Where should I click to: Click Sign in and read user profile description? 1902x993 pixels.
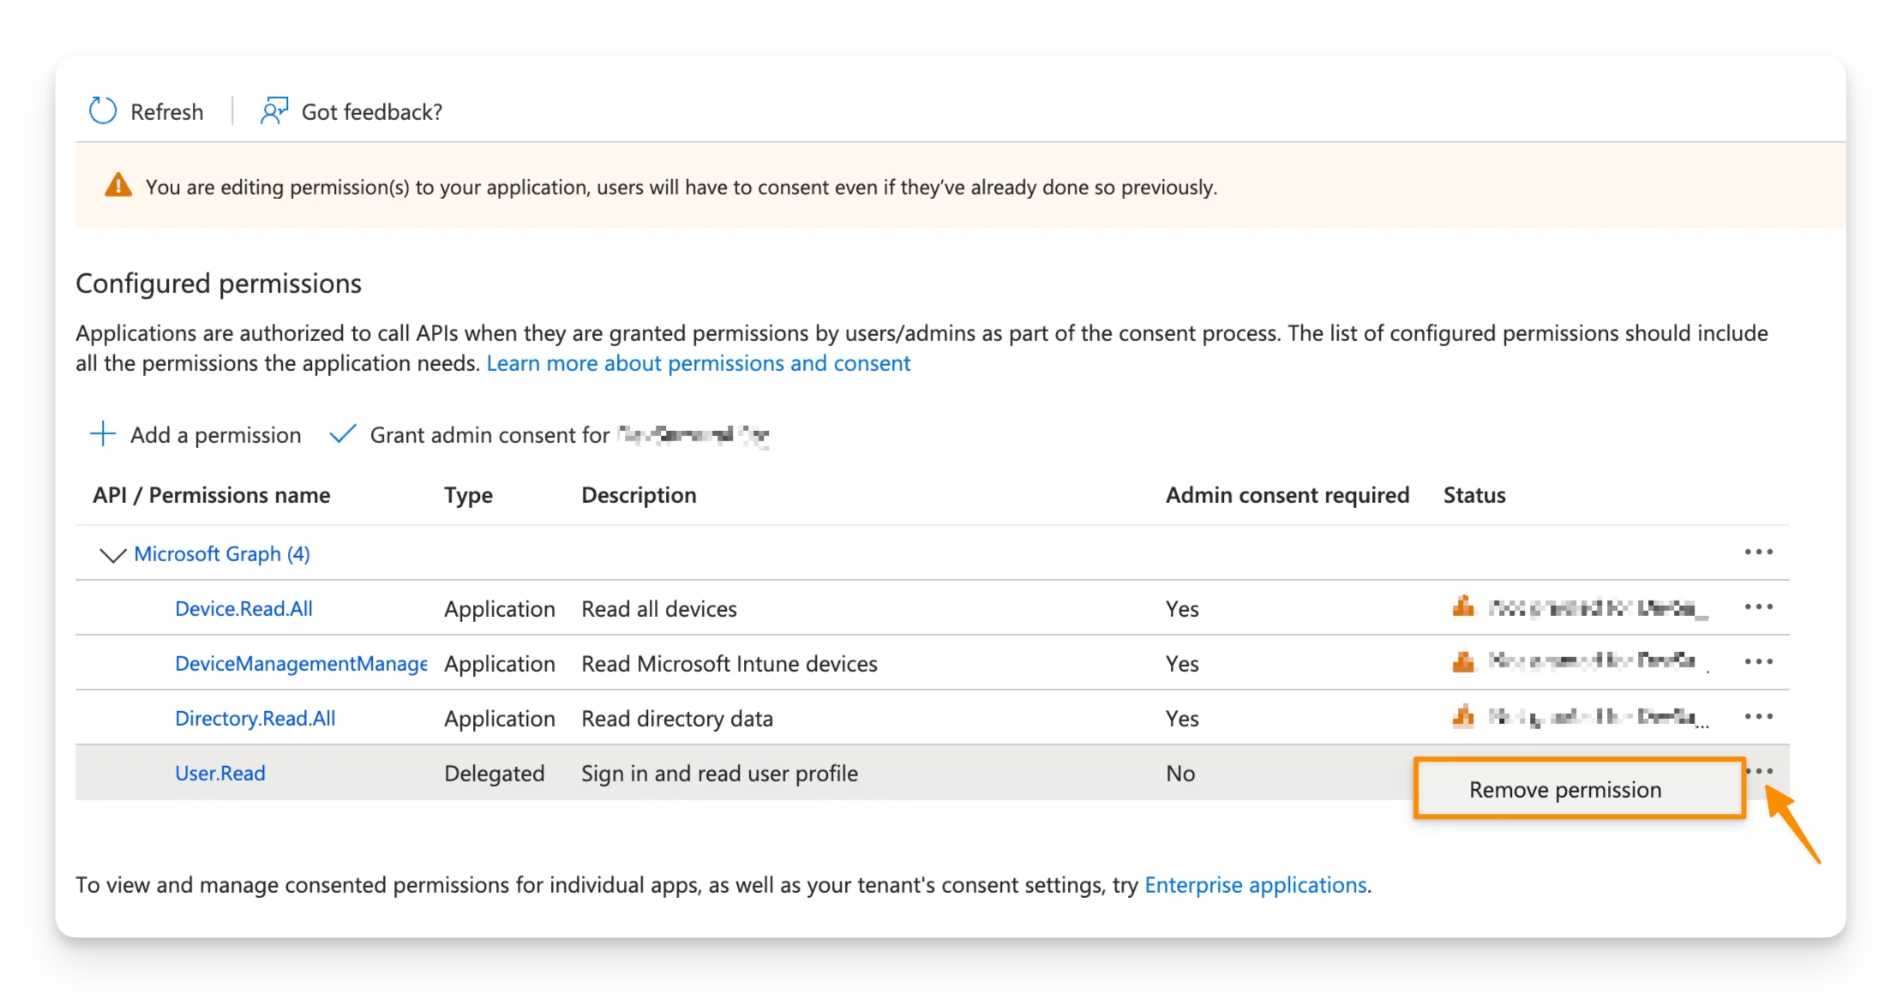tap(720, 773)
